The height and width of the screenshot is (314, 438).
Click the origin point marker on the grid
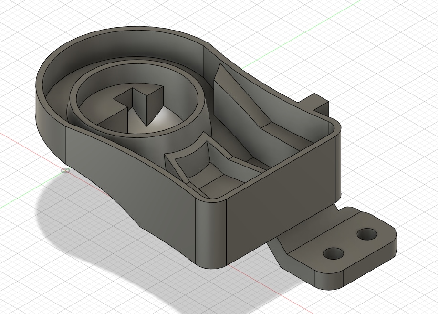(x=65, y=170)
